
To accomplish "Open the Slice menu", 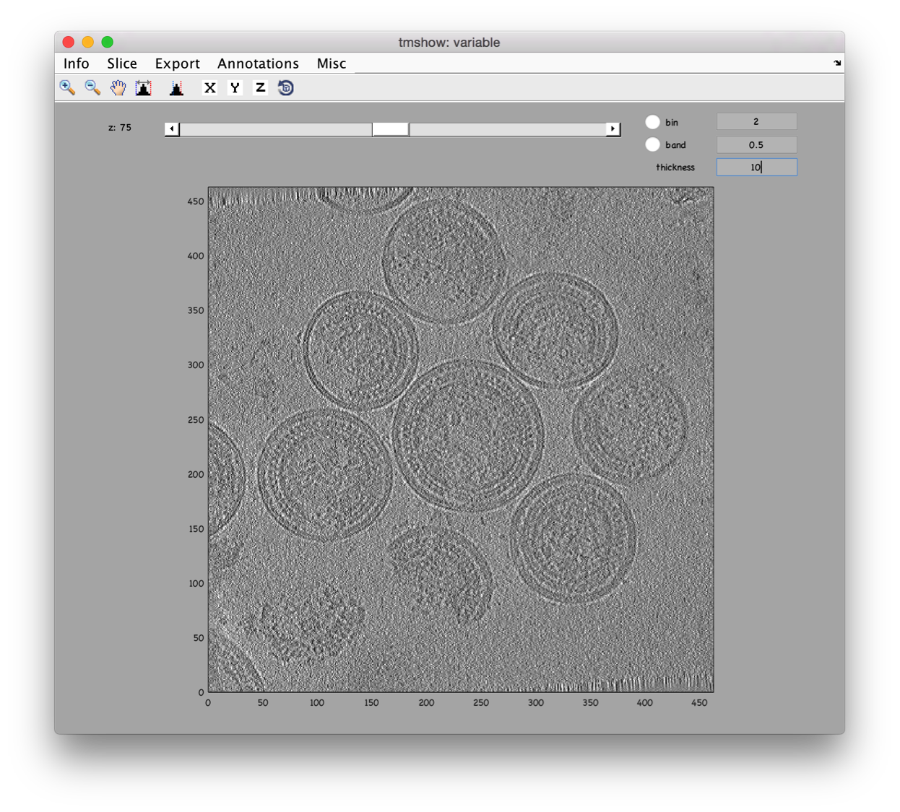I will coord(122,64).
